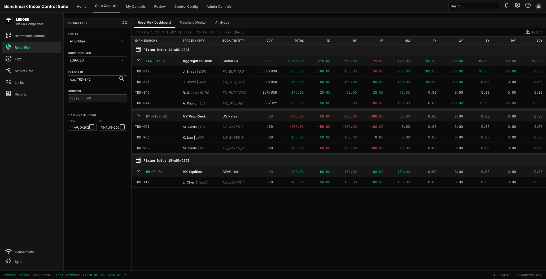Click Market Data chart search icon
This screenshot has width=546, height=279.
tap(8, 70)
